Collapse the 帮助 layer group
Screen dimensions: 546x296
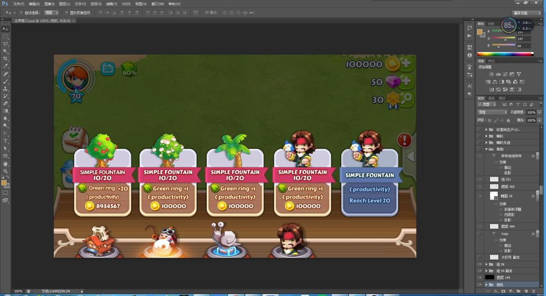pyautogui.click(x=486, y=149)
